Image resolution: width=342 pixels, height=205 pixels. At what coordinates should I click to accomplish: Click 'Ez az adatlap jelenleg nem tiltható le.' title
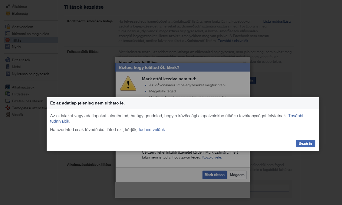87,103
